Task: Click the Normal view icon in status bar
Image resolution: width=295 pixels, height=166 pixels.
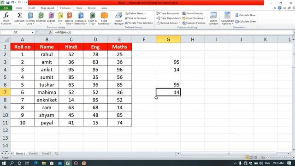Action: [x=247, y=158]
